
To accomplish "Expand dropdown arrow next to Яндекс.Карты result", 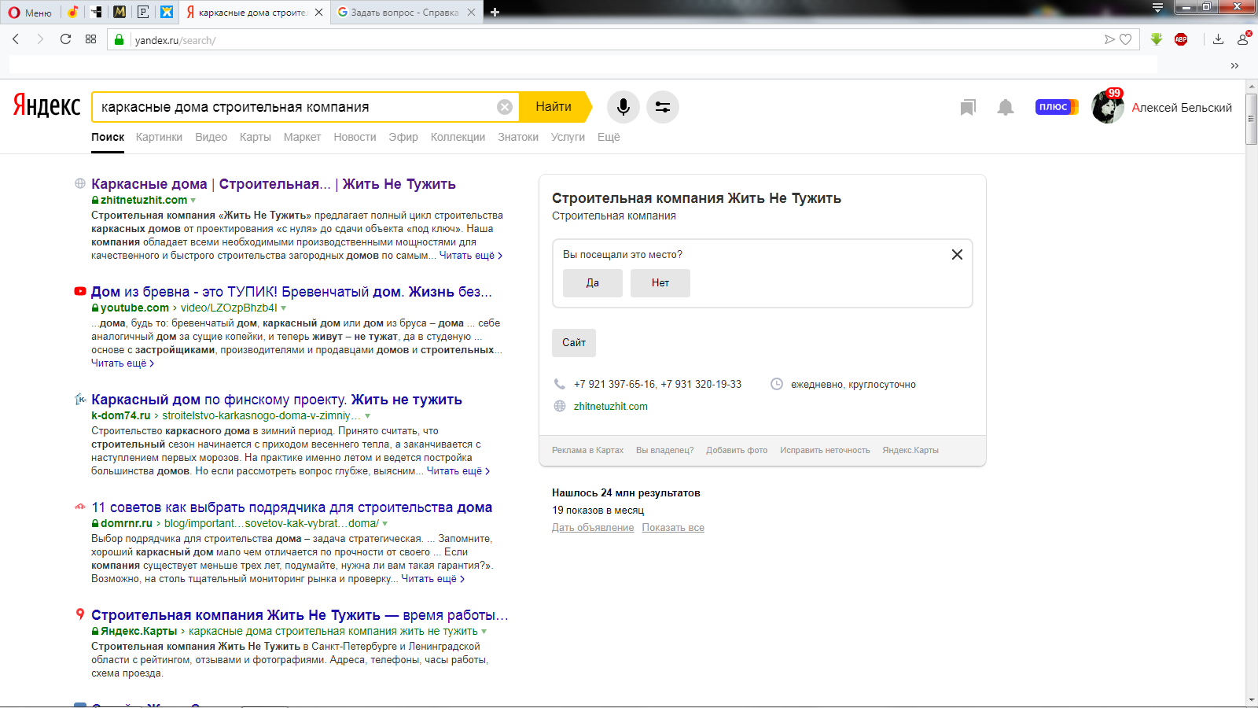I will point(484,632).
